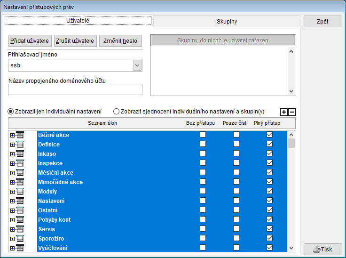Expand the Vyúčtování tree node
The width and height of the screenshot is (346, 258).
point(12,248)
